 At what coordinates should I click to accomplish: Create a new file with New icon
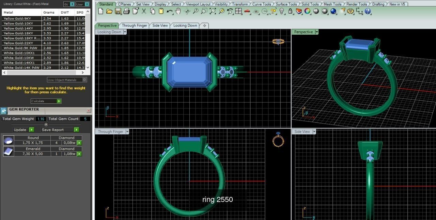coord(100,11)
